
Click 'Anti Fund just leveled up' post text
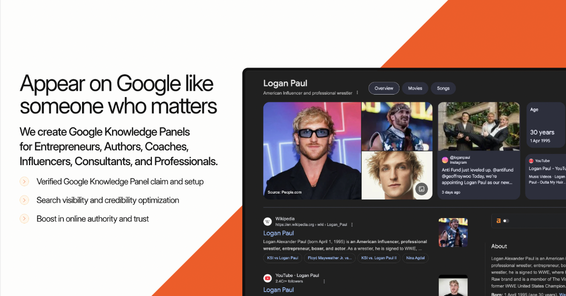pyautogui.click(x=477, y=176)
